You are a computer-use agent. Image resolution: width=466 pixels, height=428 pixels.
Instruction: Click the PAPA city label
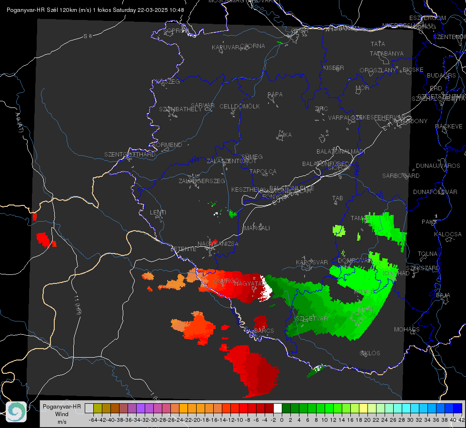275,95
